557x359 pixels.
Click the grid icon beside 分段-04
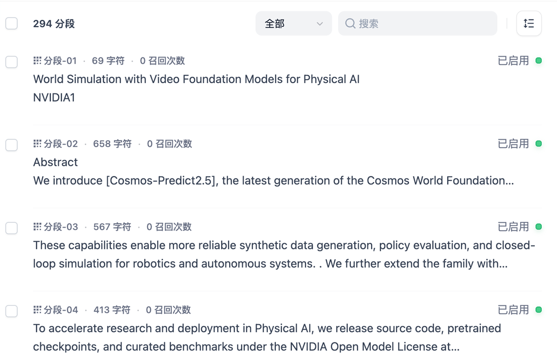(x=37, y=310)
